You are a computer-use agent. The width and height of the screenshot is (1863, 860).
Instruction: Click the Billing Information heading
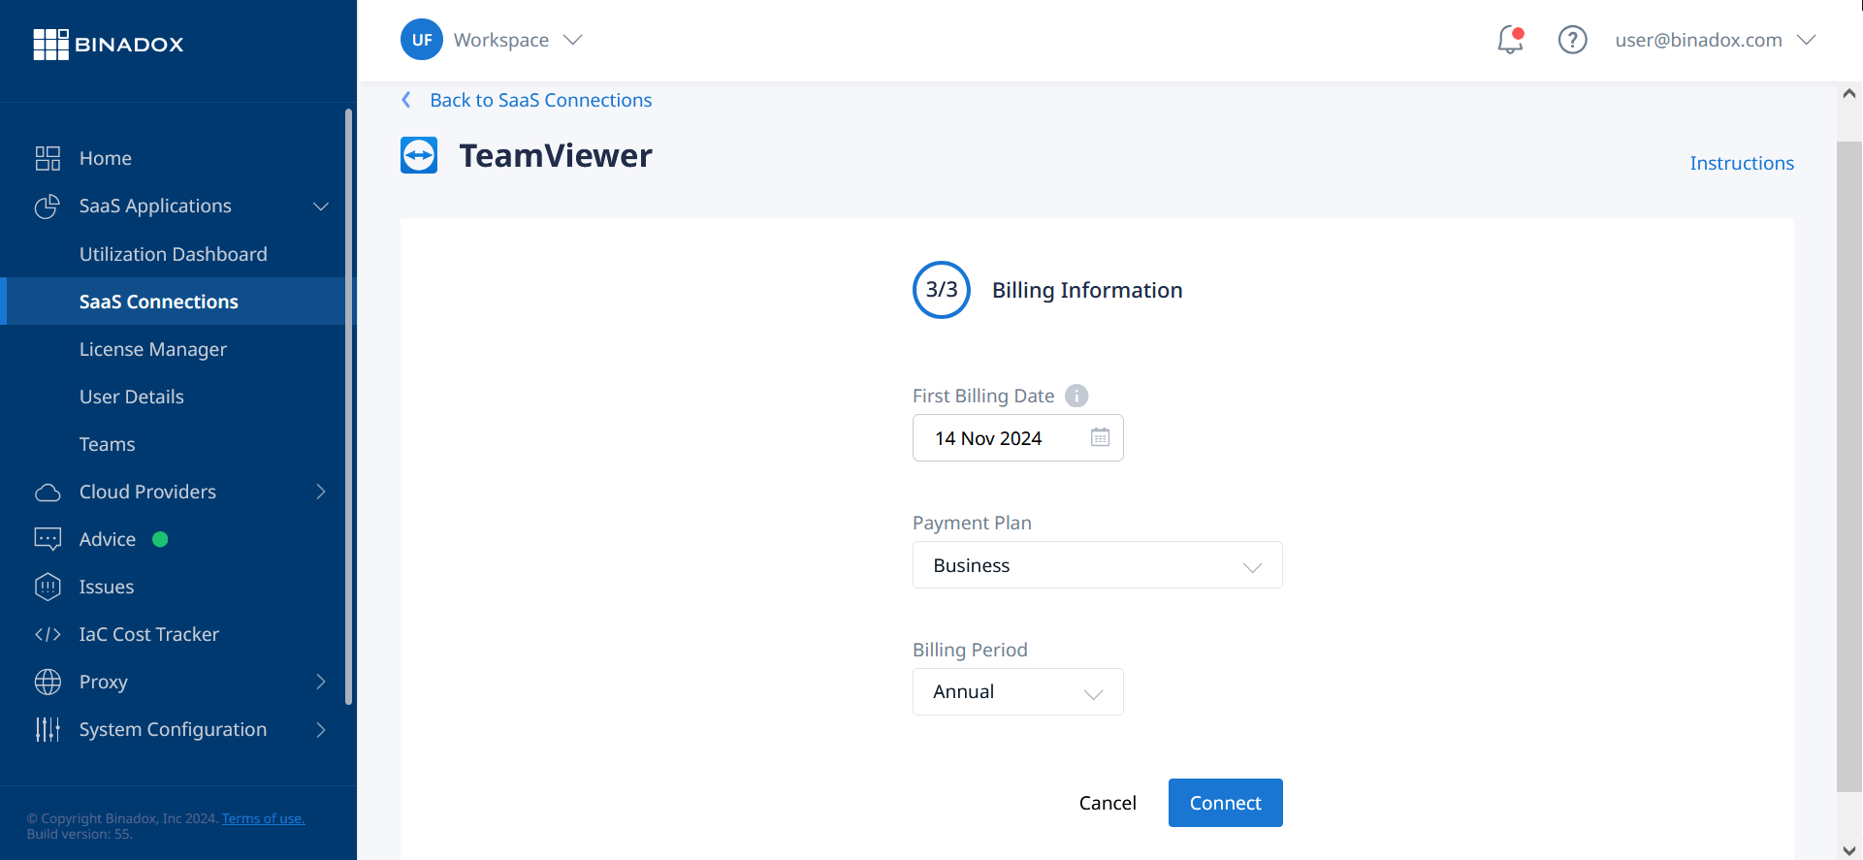(1086, 290)
